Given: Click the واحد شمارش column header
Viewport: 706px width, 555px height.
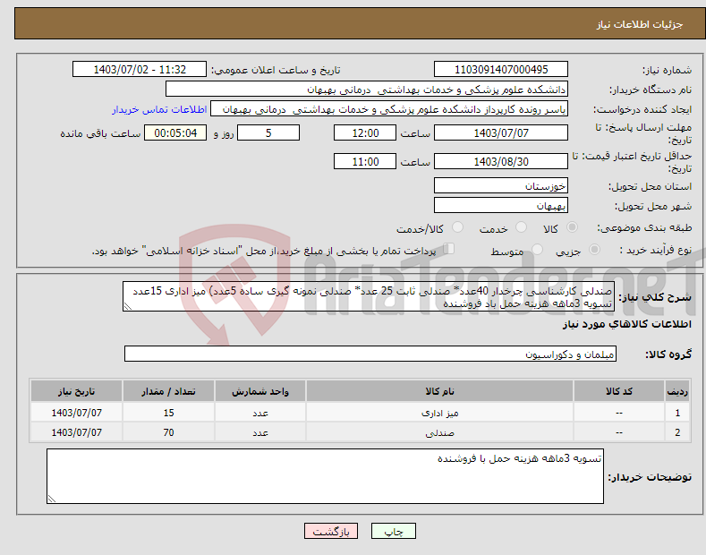Looking at the screenshot, I should pos(260,391).
